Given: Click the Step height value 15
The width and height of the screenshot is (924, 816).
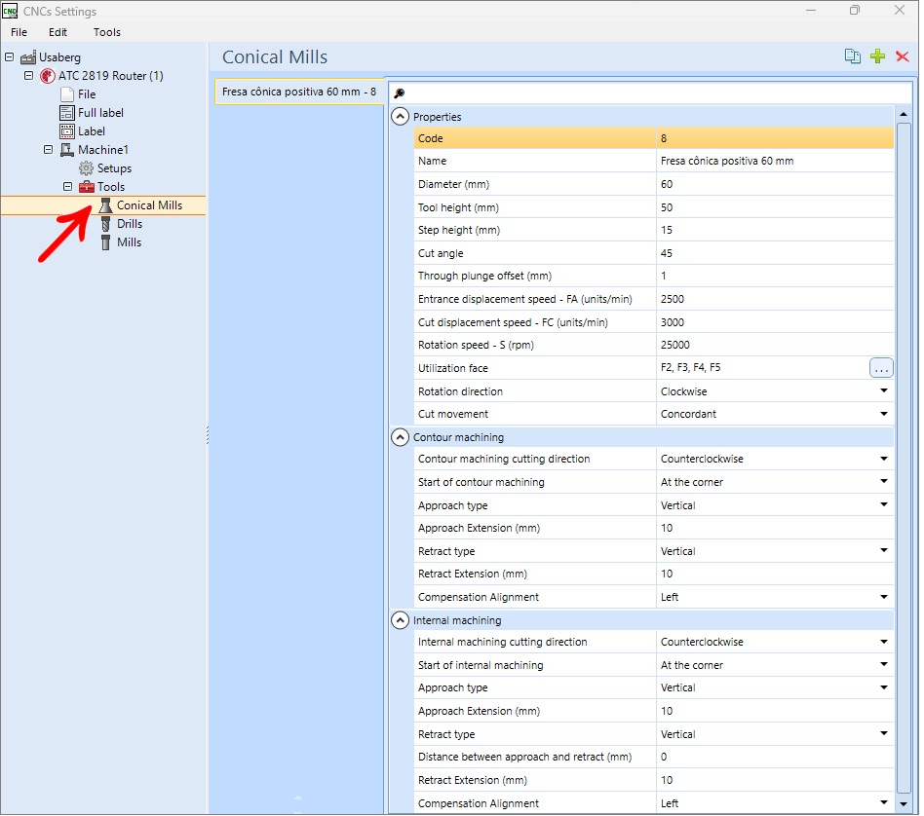Looking at the screenshot, I should pos(775,230).
